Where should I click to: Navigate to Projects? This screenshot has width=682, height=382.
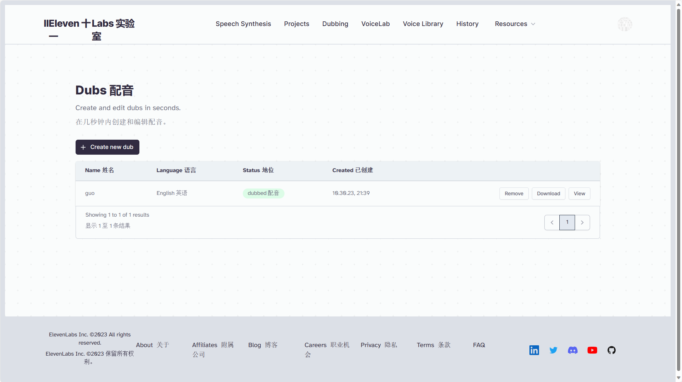click(x=297, y=24)
